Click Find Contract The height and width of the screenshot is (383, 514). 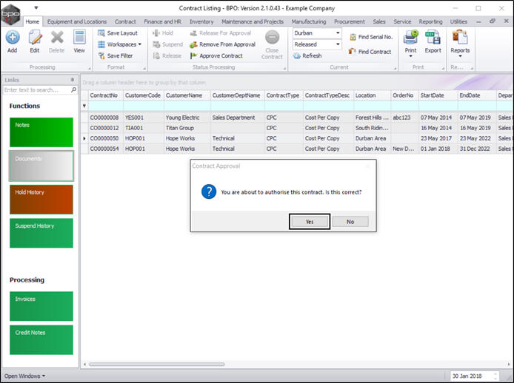tap(370, 52)
